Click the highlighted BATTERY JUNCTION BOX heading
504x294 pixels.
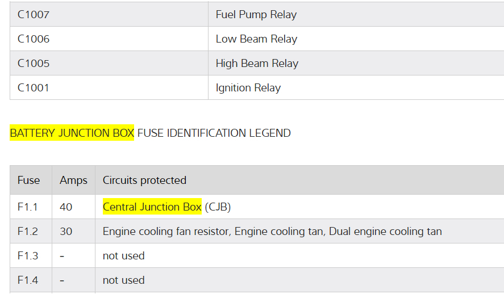pos(72,133)
